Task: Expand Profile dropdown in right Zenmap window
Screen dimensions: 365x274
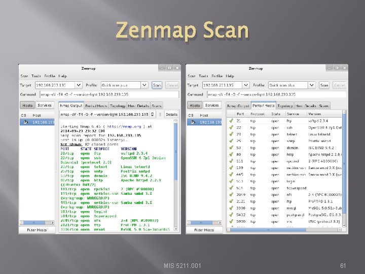Action: tap(311, 85)
